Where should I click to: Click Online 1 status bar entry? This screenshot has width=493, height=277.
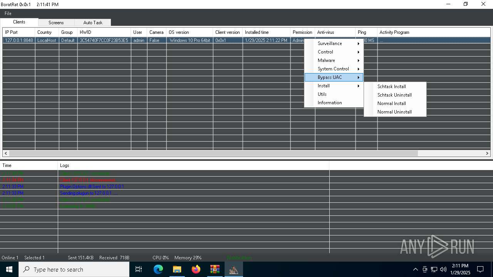click(x=10, y=258)
